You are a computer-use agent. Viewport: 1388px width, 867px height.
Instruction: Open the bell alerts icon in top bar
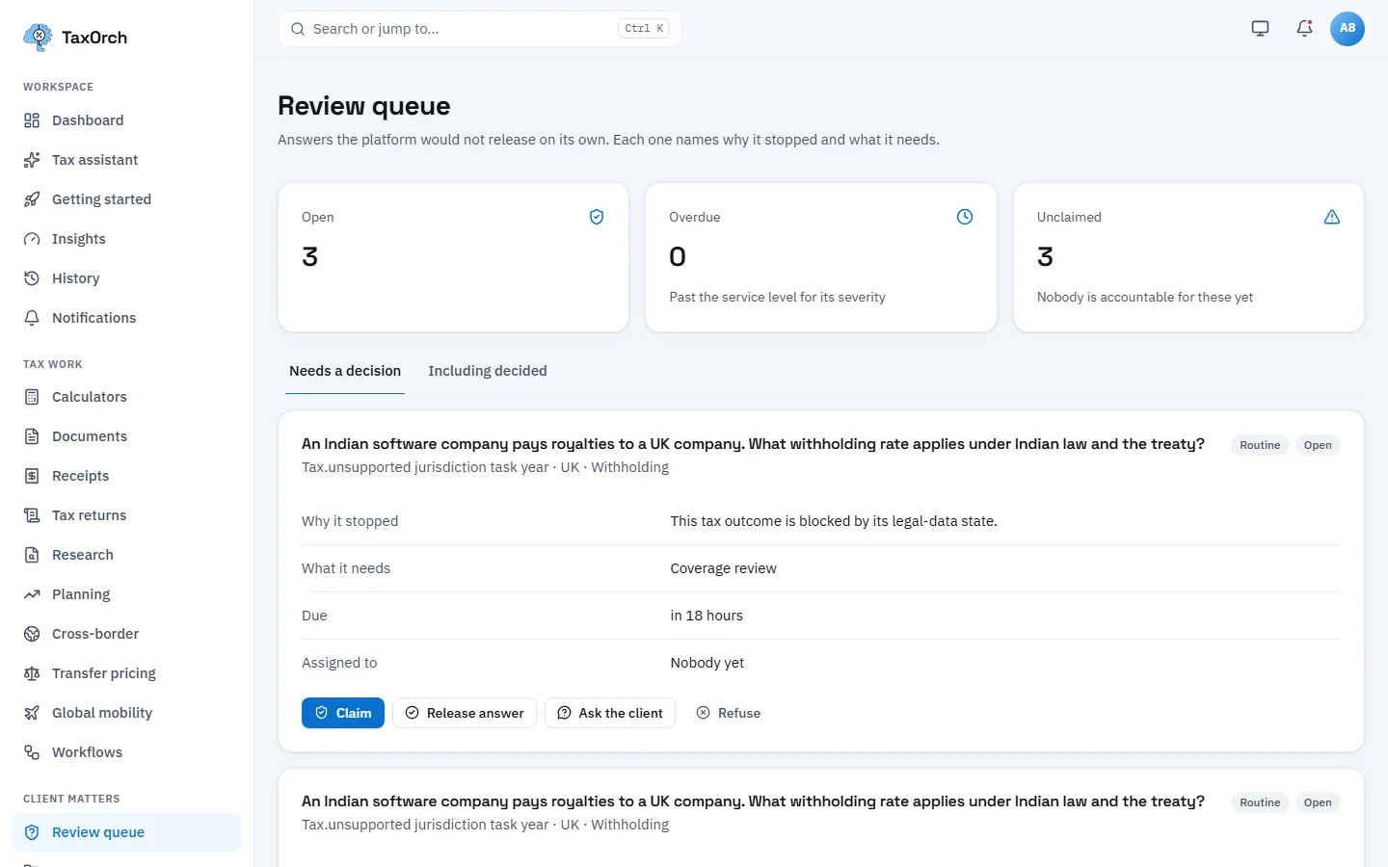1304,29
